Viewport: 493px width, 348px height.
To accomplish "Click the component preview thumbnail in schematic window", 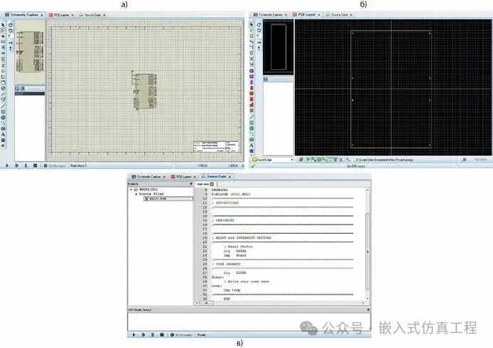I will coord(30,51).
